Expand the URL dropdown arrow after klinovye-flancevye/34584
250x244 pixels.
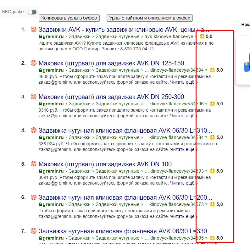click(206, 137)
